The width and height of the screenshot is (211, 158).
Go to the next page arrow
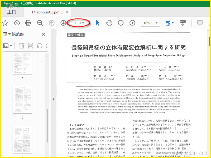(x=63, y=23)
